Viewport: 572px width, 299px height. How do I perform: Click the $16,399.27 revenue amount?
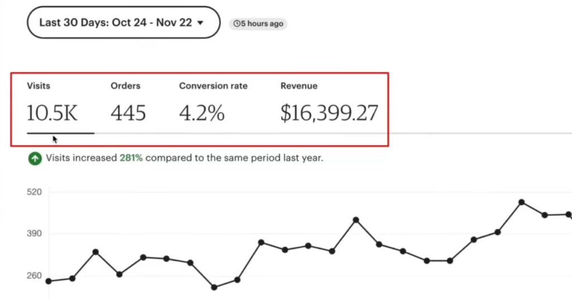tap(329, 113)
